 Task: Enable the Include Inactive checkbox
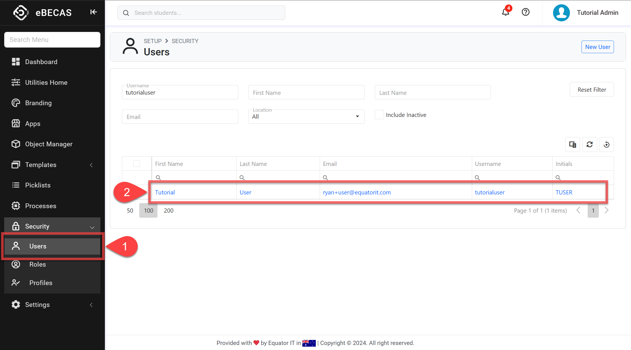click(x=379, y=115)
